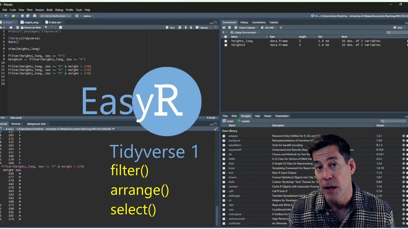Click the Print icon in the main toolbar

tap(34, 16)
